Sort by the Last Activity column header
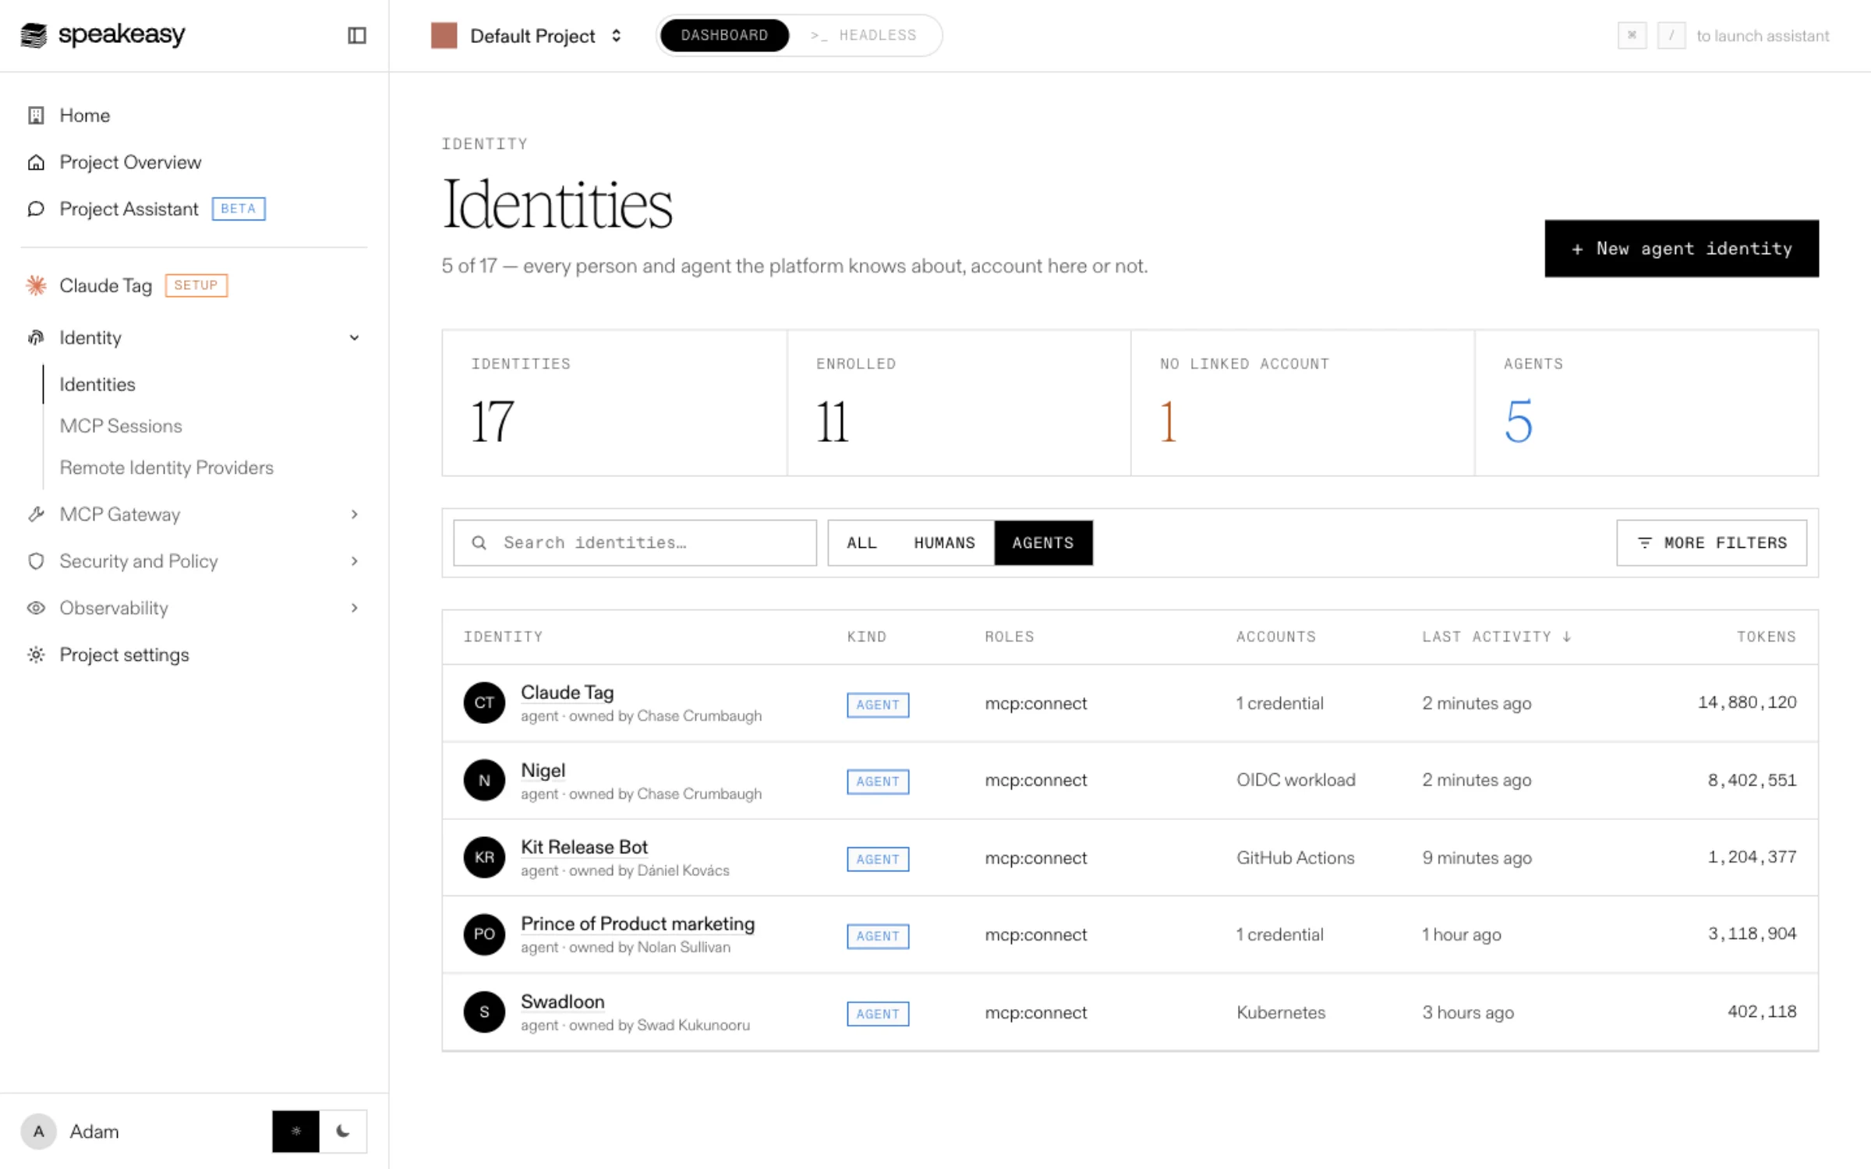The height and width of the screenshot is (1169, 1871). pos(1496,637)
